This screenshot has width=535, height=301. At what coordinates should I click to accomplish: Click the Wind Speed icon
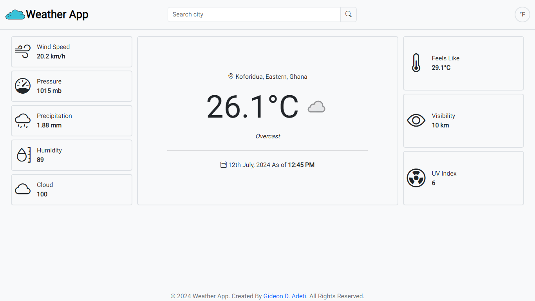point(23,51)
